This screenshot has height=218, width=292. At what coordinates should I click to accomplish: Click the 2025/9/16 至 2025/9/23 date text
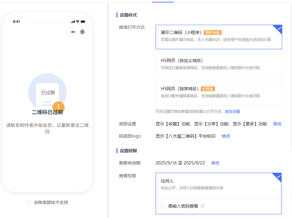coord(180,163)
